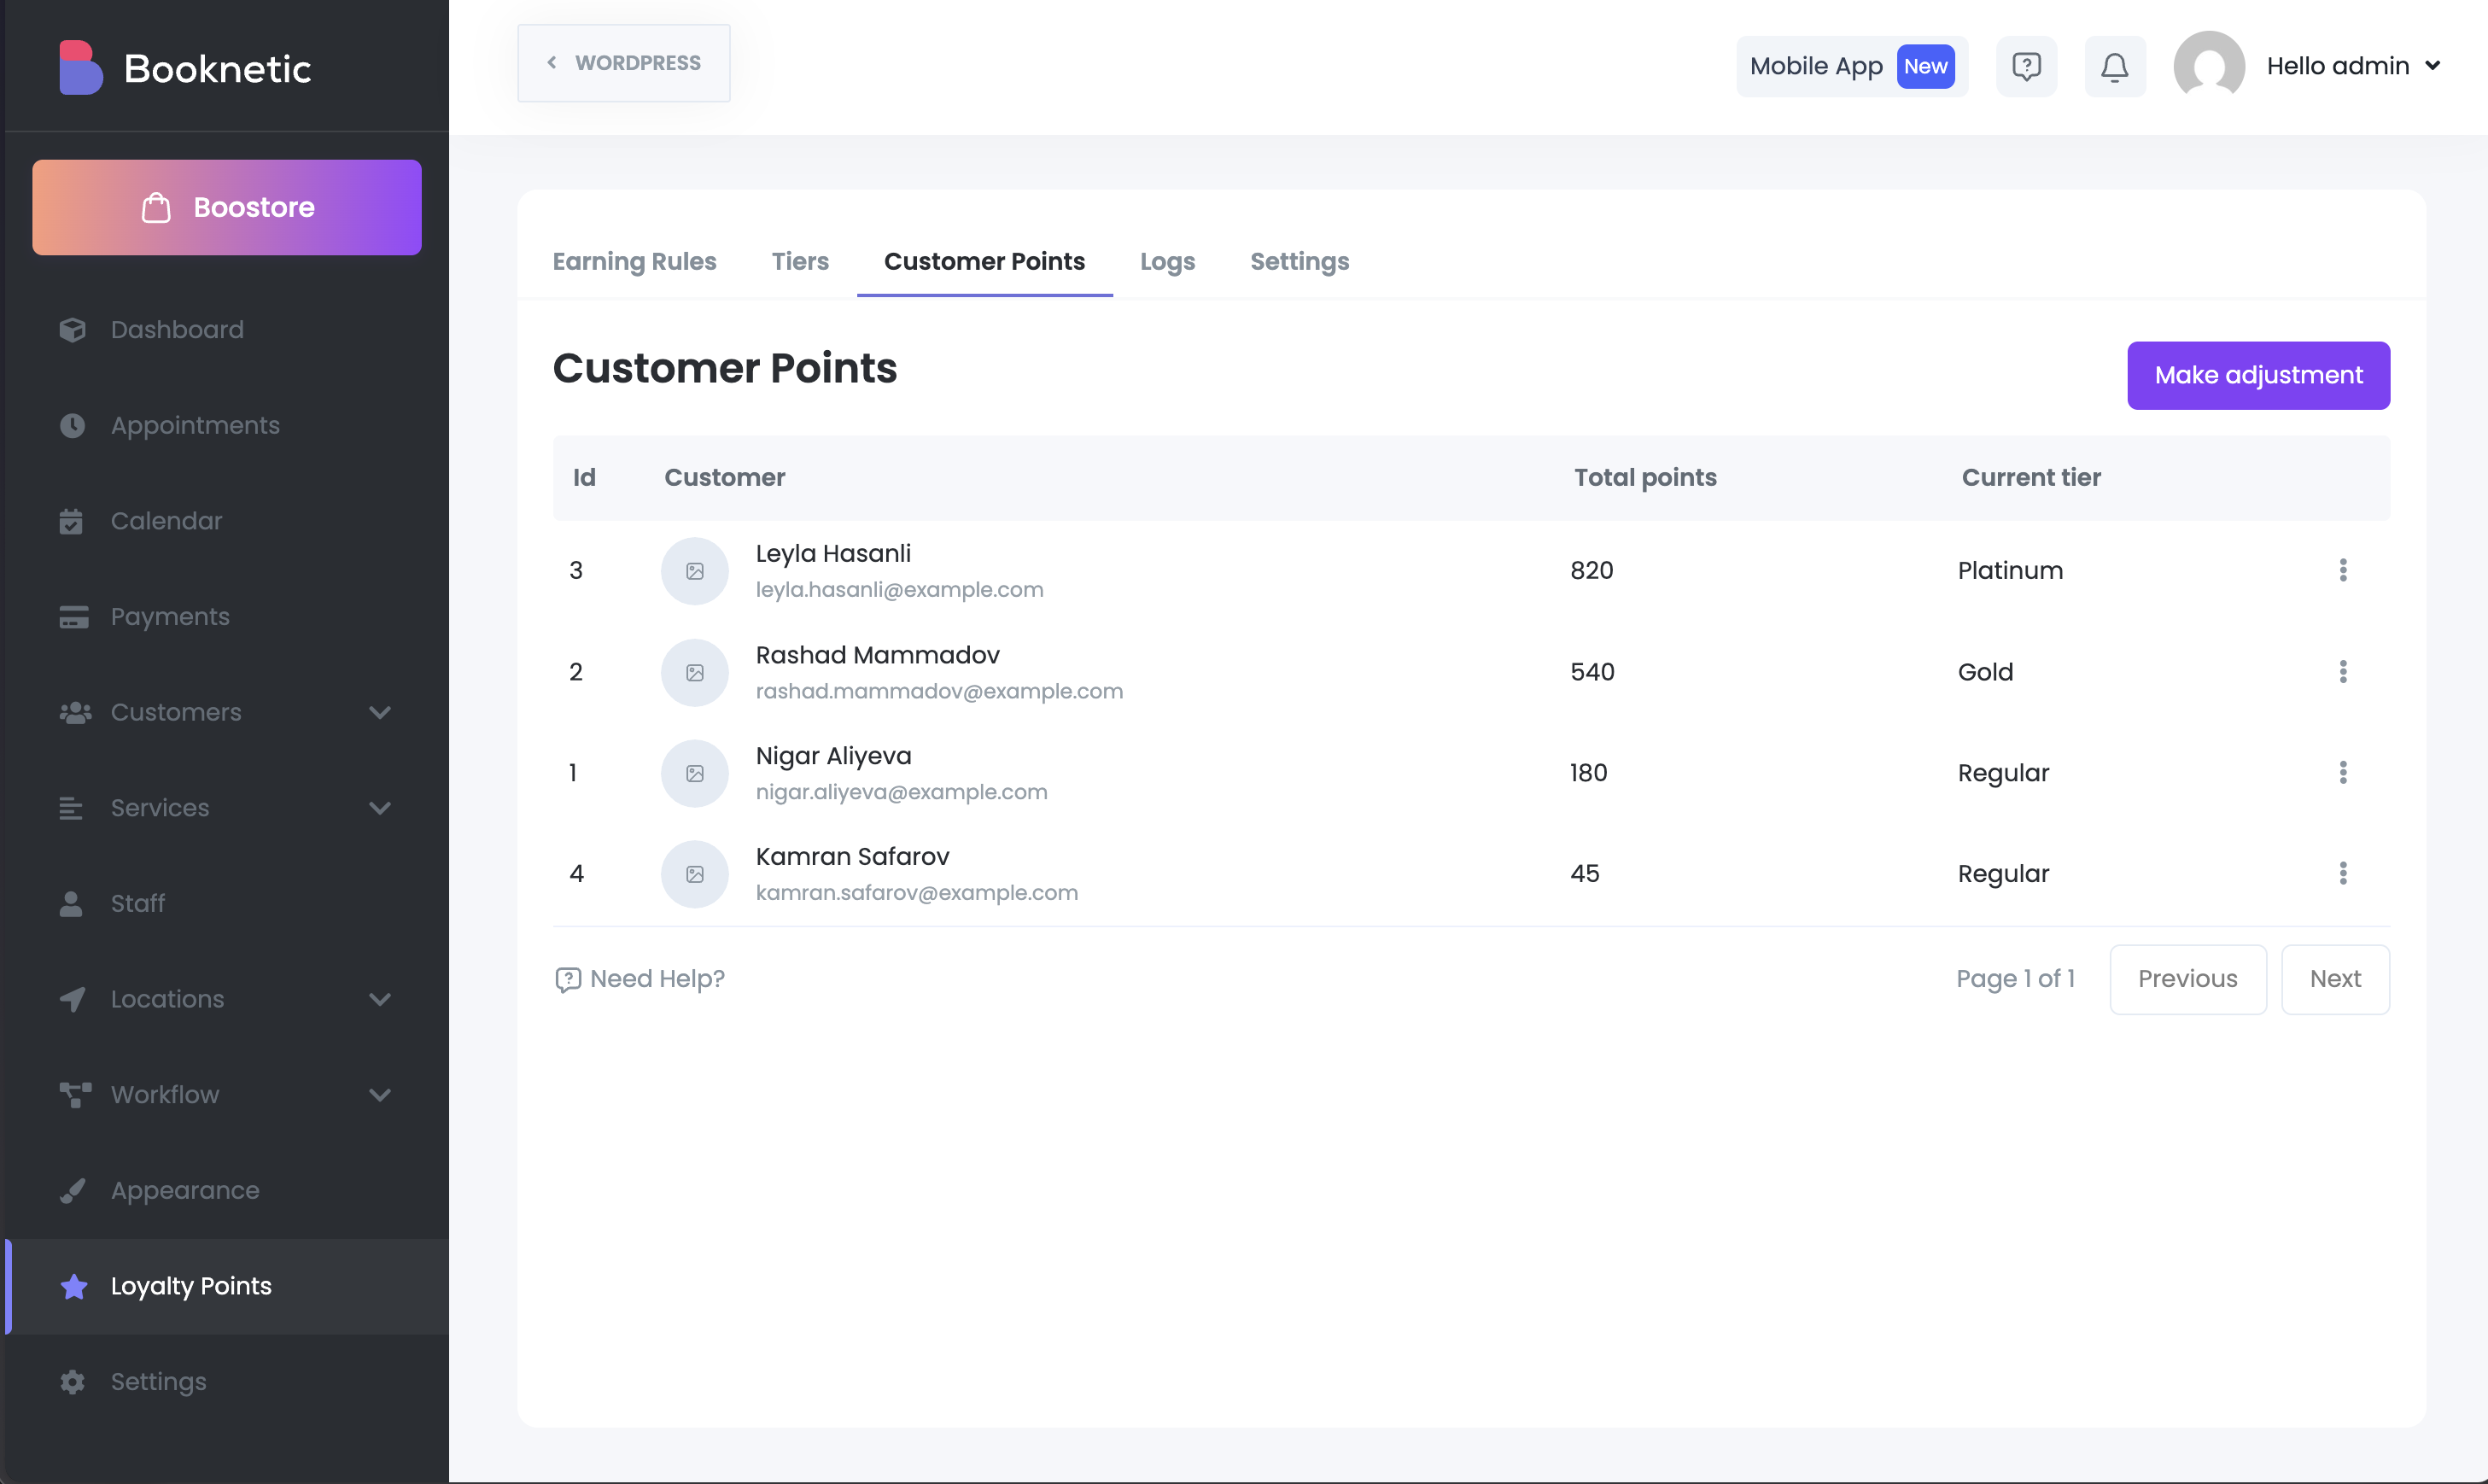Open the Hello admin user dropdown
The image size is (2488, 1484).
click(x=2353, y=66)
